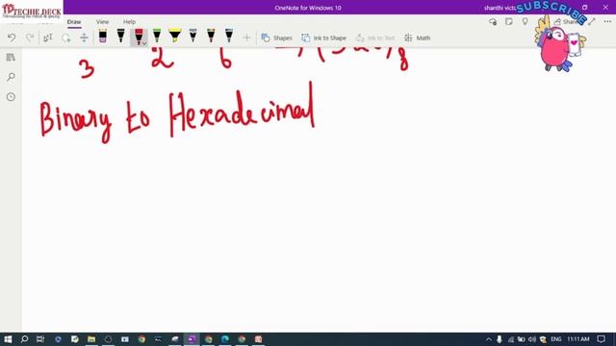616x346 pixels.
Task: Open the search pane in sidebar
Action: click(11, 77)
